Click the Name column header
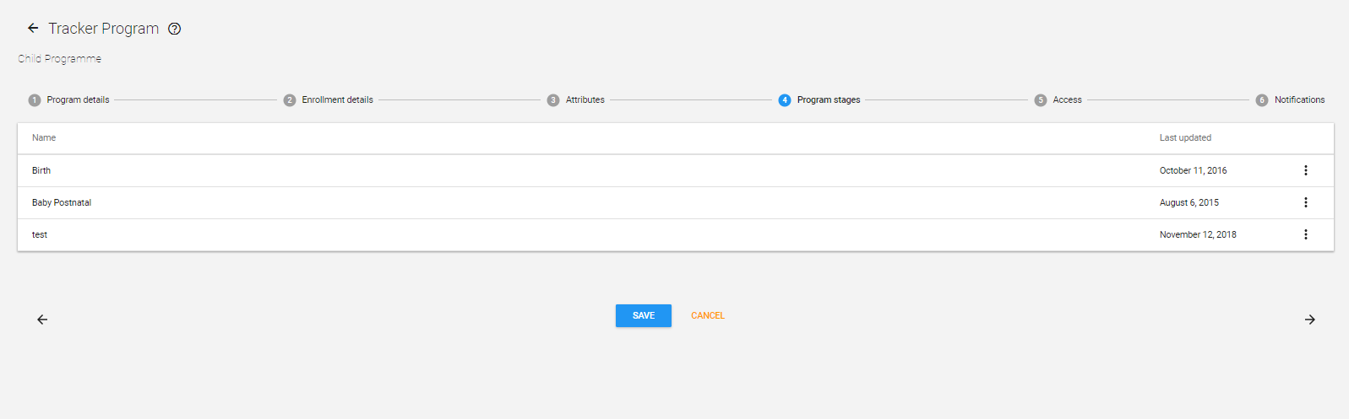This screenshot has height=419, width=1349. click(44, 137)
